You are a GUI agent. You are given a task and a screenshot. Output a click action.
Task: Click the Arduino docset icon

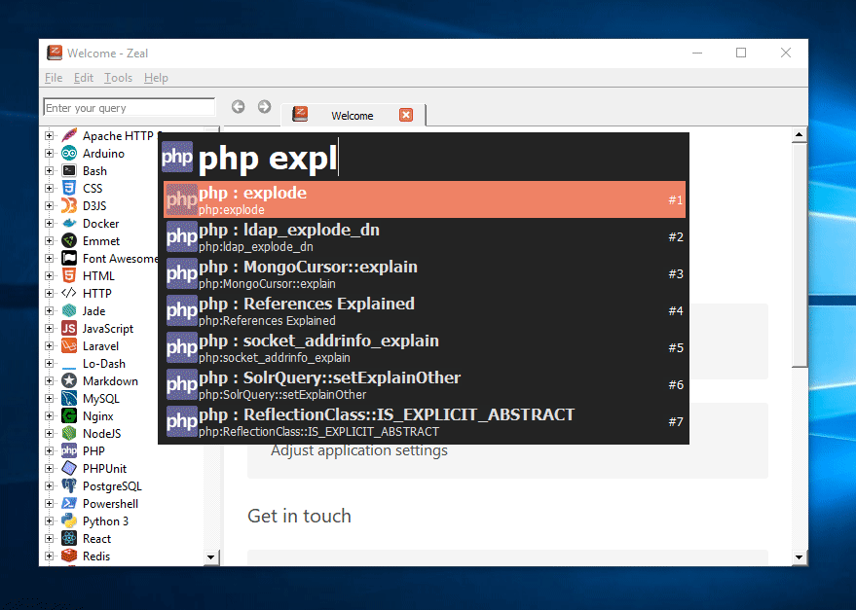pos(69,154)
